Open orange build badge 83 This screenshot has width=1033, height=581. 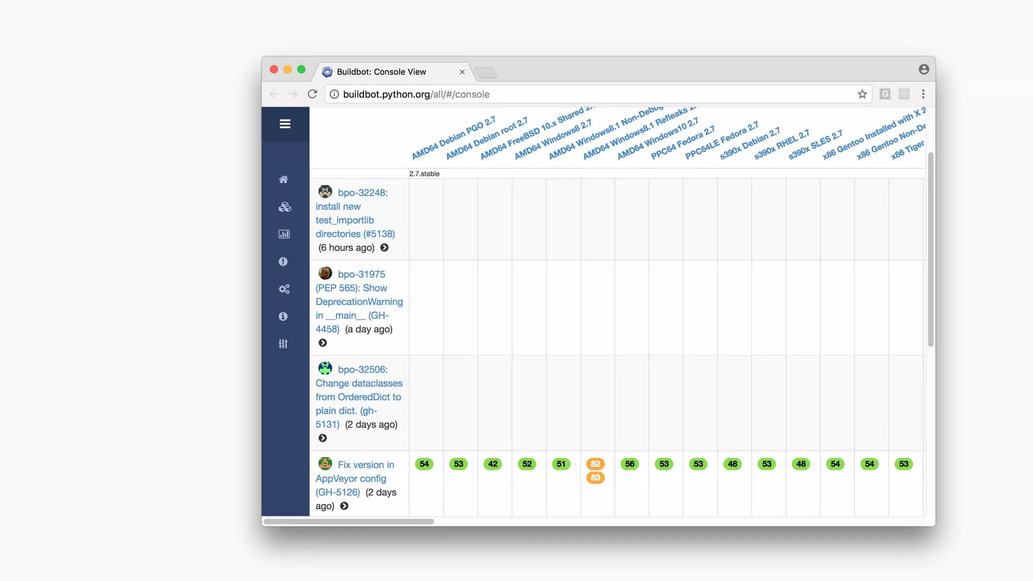point(596,478)
